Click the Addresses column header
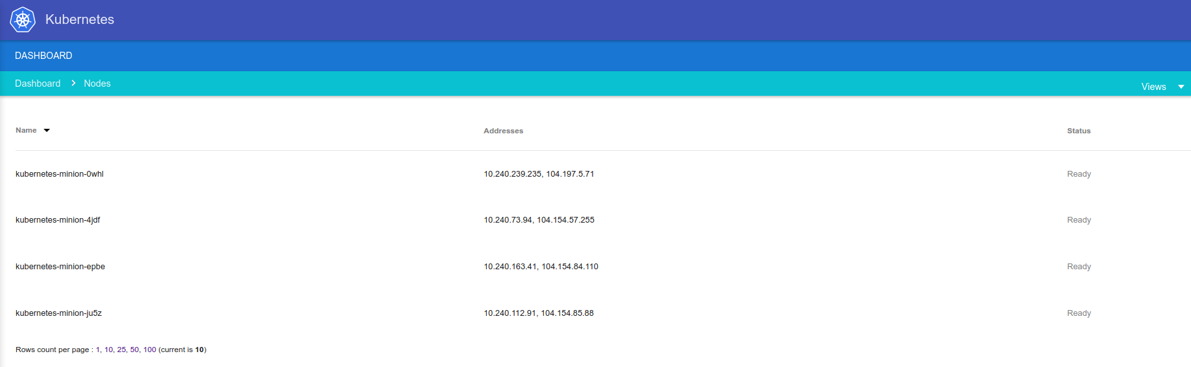This screenshot has height=367, width=1191. [x=503, y=131]
